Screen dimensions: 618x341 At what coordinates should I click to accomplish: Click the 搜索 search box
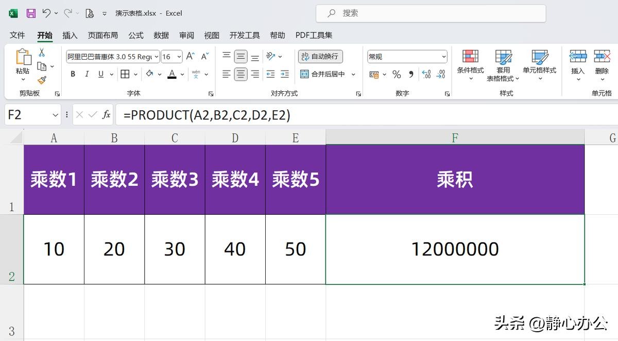[431, 13]
